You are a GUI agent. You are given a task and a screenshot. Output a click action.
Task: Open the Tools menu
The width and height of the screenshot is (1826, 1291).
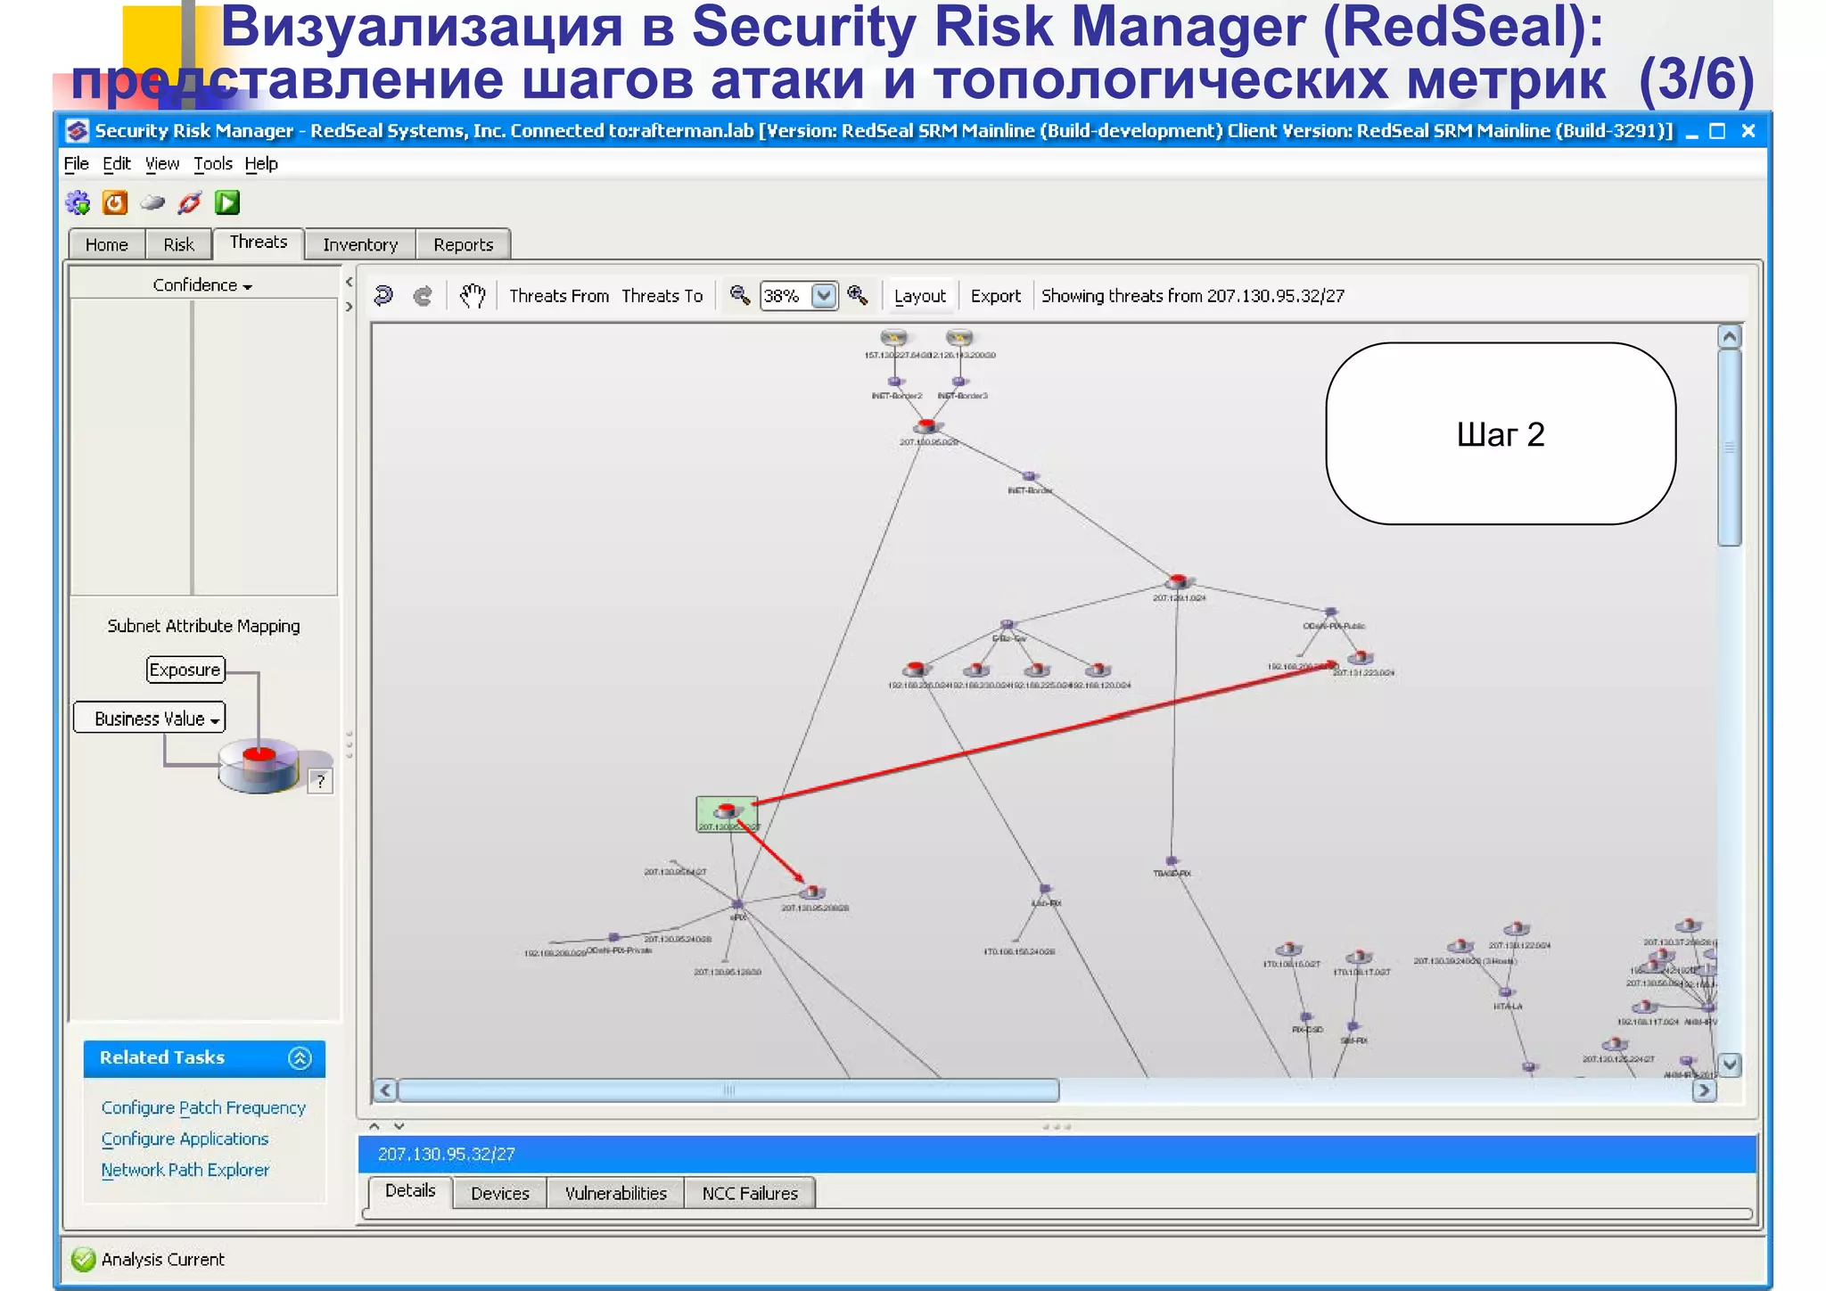point(213,164)
